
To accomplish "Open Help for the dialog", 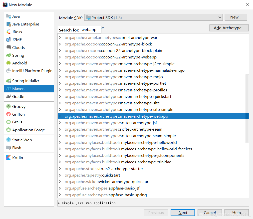I will click(236, 213).
